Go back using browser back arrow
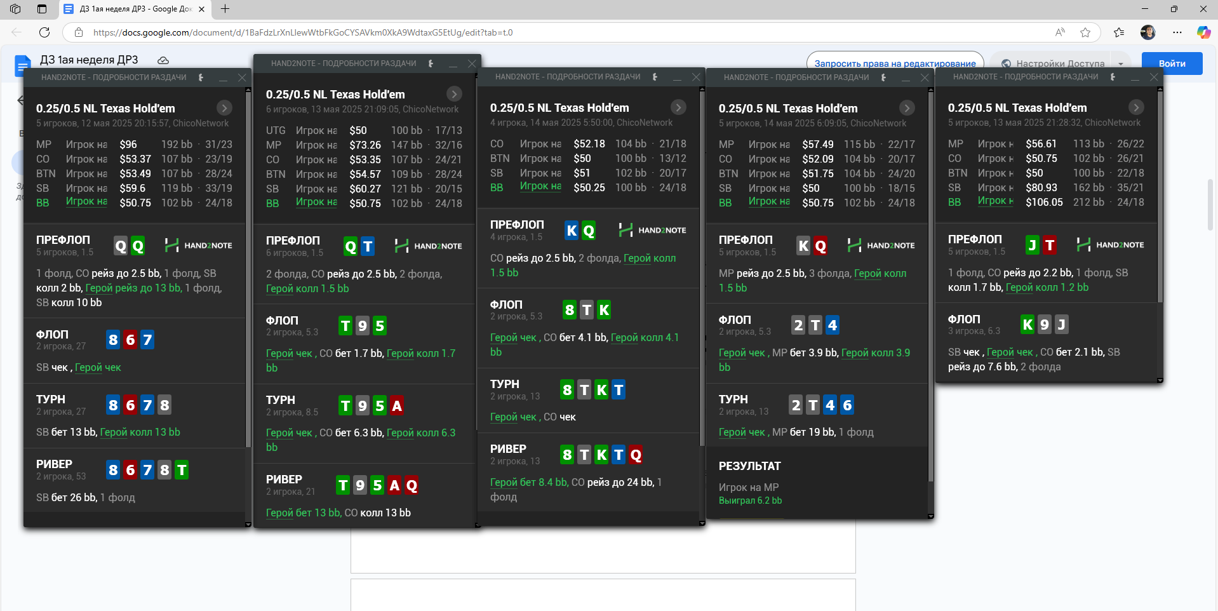1218x611 pixels. 17,32
